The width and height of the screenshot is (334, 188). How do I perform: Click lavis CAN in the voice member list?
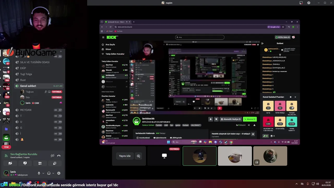(x=41, y=103)
